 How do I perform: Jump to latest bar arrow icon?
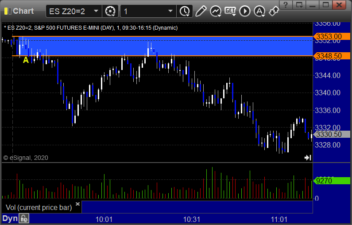[x=308, y=158]
